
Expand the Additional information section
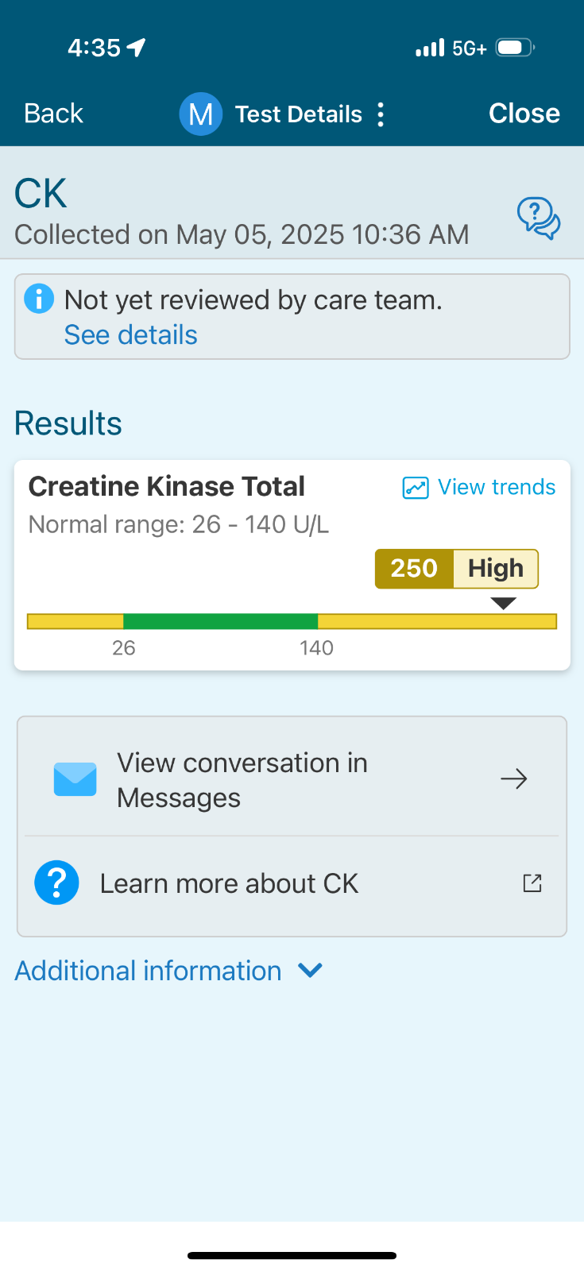(x=168, y=971)
